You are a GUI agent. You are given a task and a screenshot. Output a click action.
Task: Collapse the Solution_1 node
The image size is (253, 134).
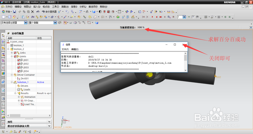point(12,82)
